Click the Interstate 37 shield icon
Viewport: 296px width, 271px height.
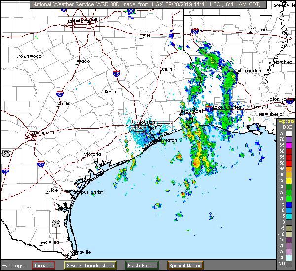pos(41,164)
